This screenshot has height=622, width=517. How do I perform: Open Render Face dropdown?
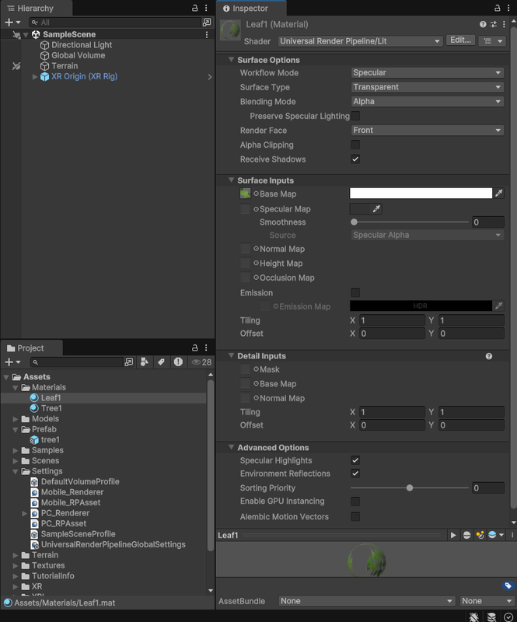428,130
